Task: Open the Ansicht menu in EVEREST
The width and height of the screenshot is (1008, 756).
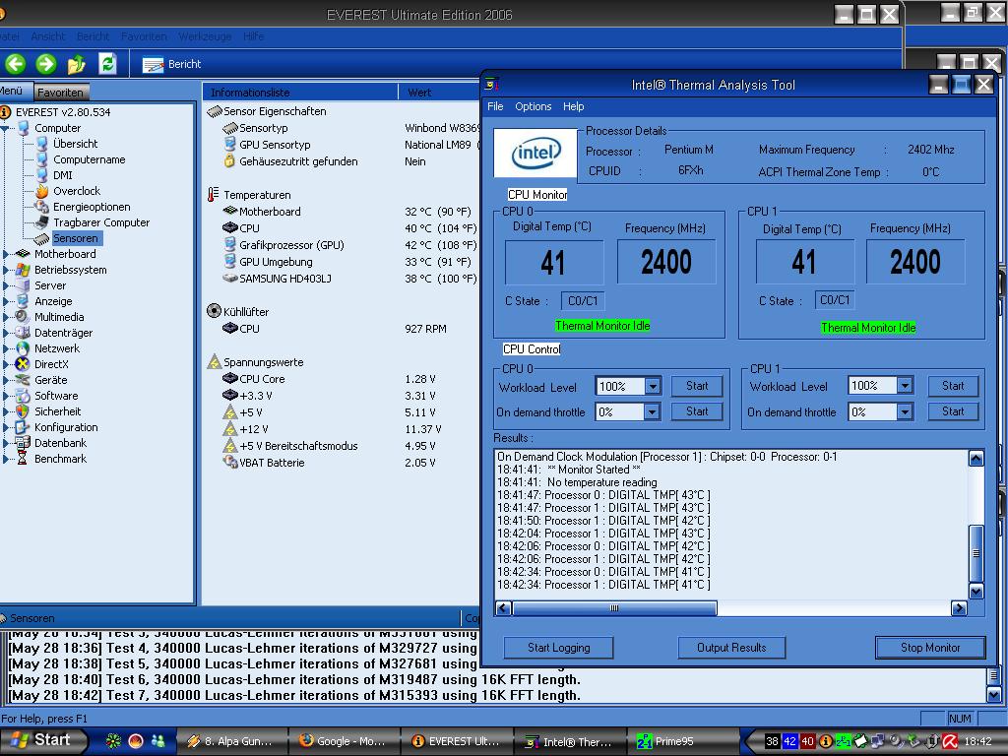Action: point(48,36)
